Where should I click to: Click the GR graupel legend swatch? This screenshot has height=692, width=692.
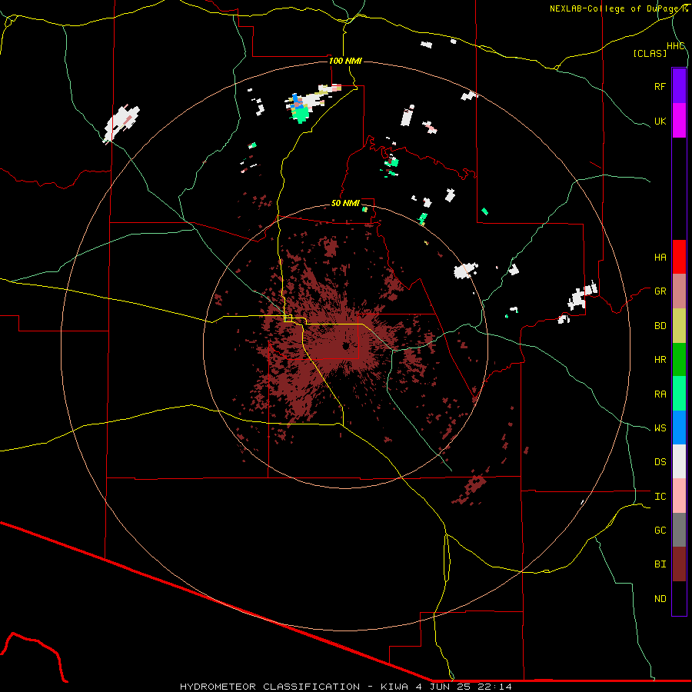(x=679, y=291)
